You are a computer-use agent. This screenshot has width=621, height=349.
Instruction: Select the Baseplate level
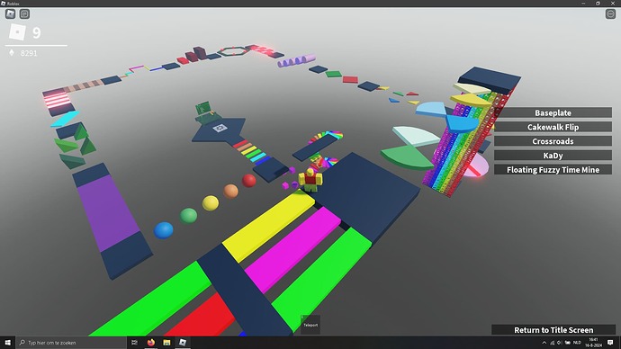(553, 112)
